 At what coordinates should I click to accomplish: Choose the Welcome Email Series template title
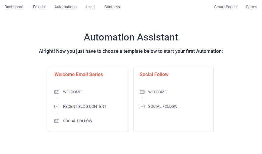point(79,74)
